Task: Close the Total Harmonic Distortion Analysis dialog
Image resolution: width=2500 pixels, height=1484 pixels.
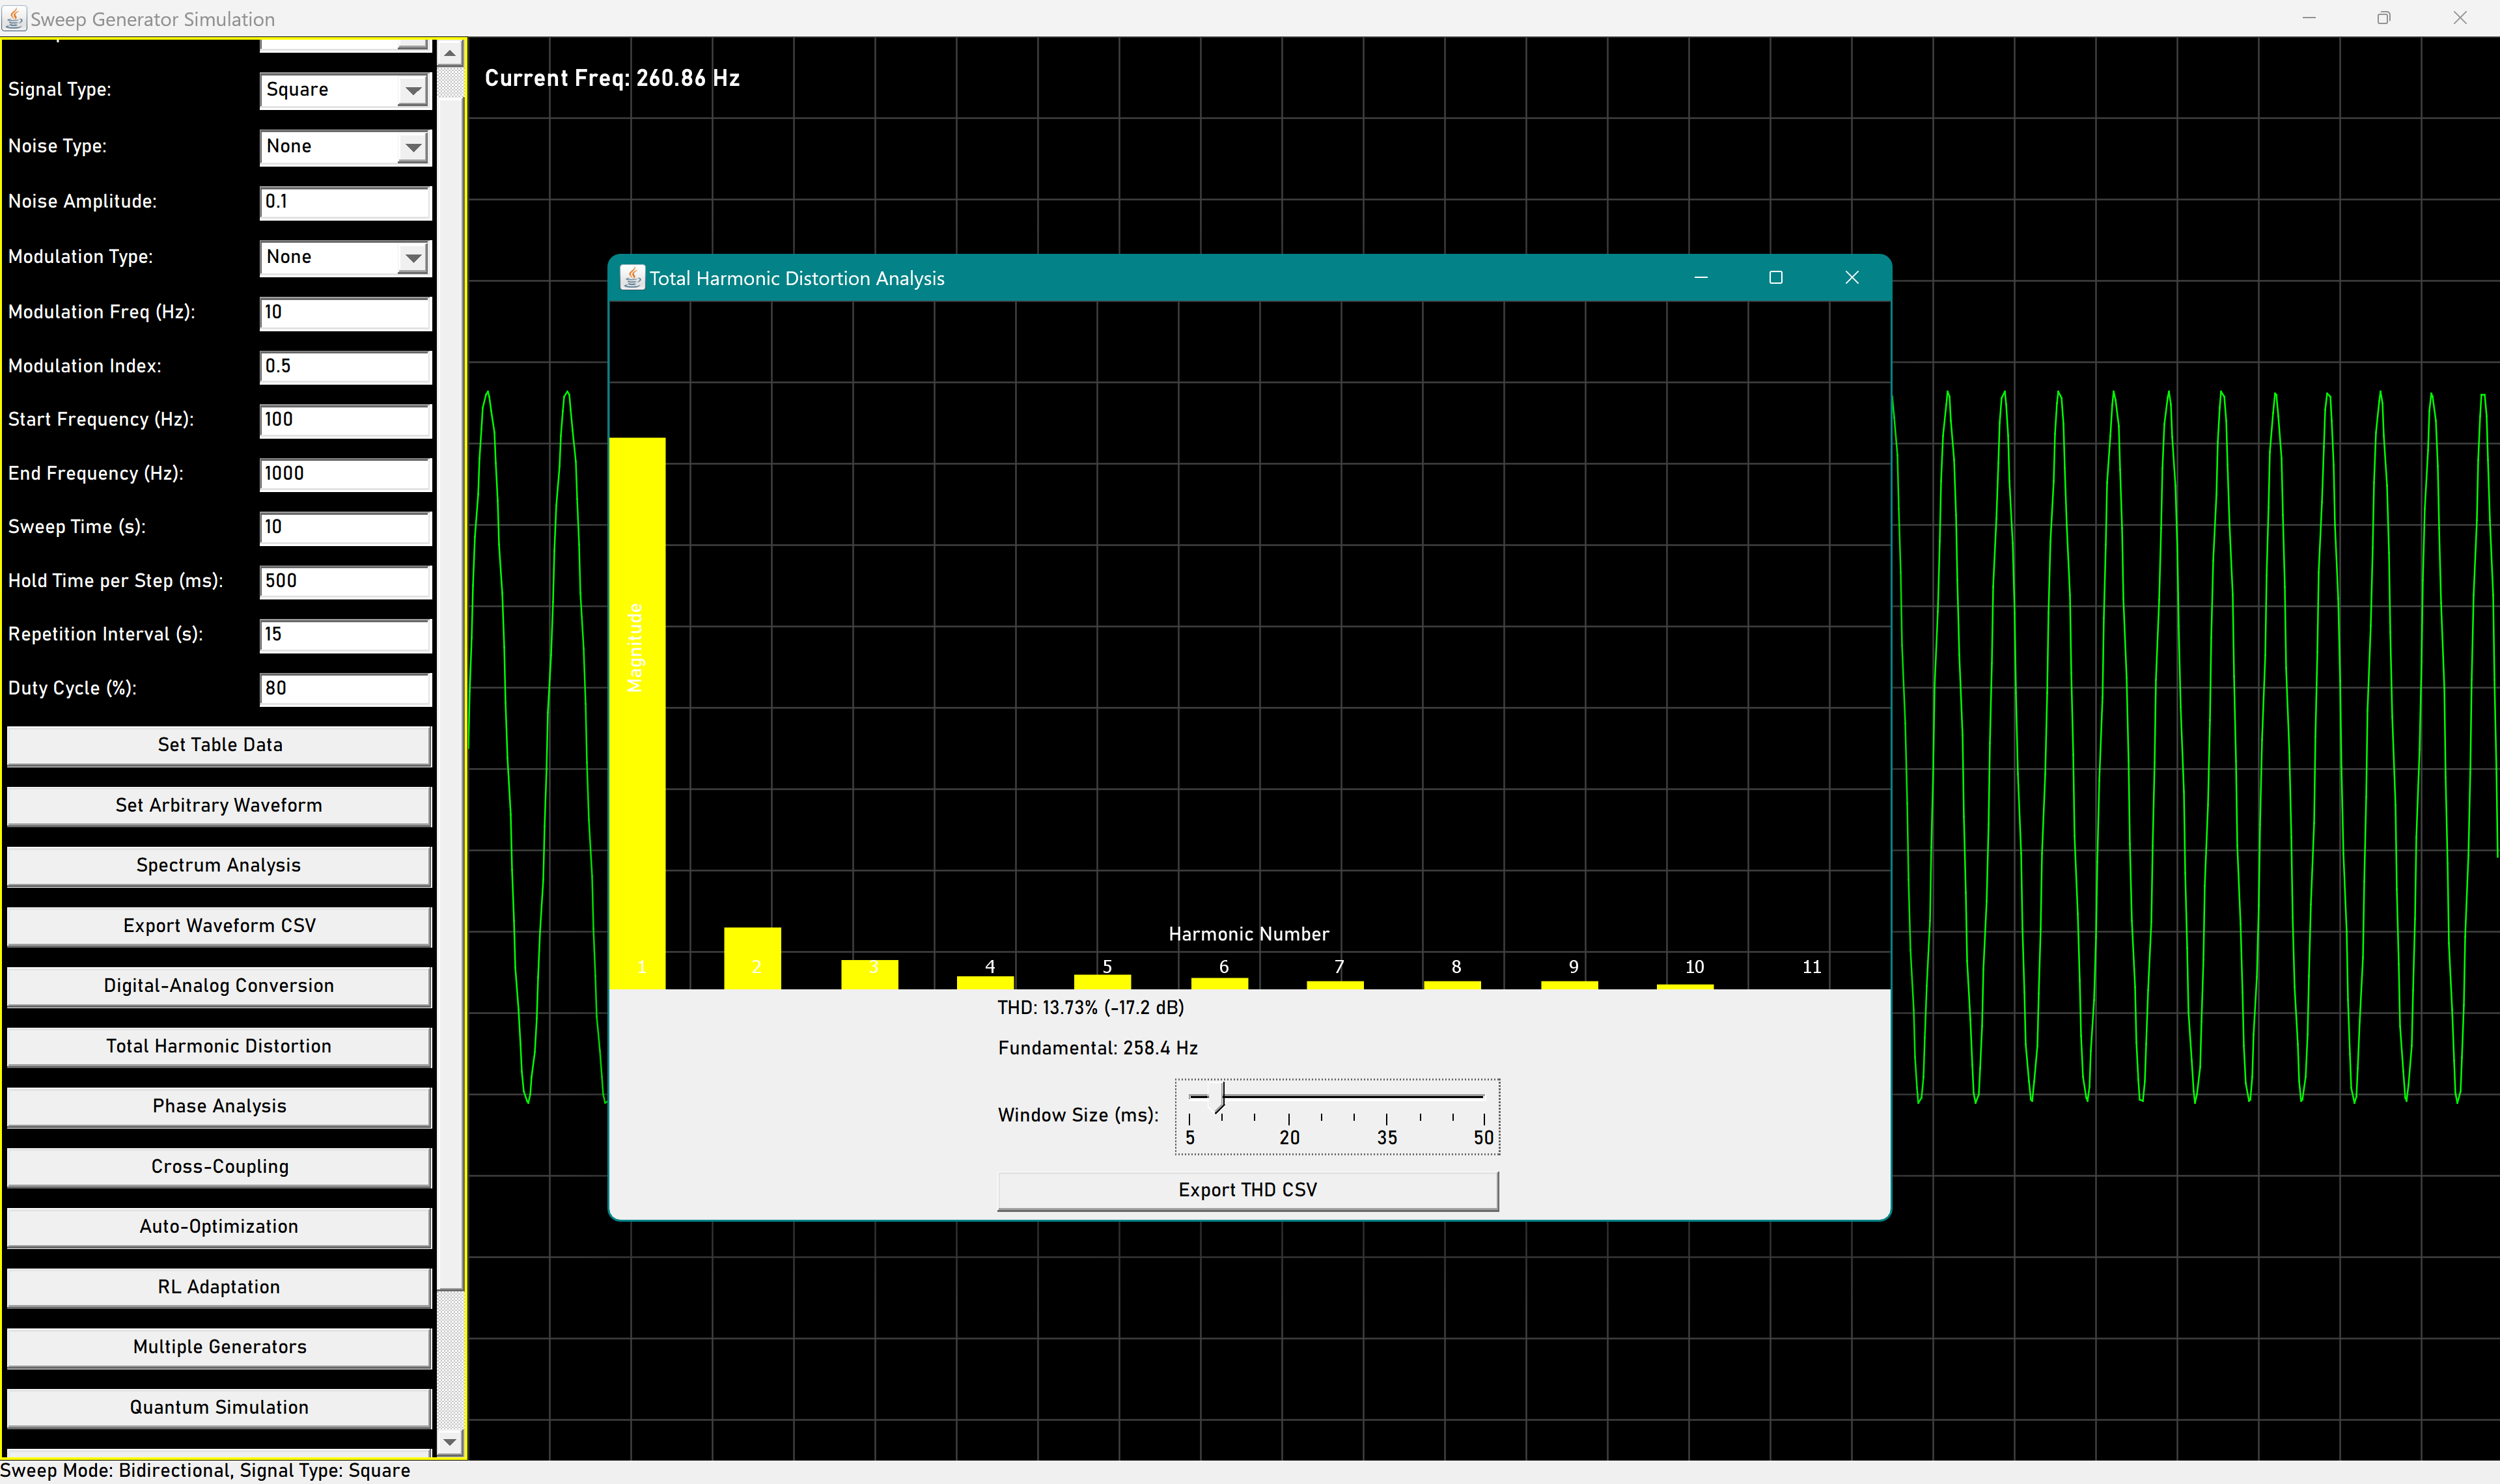Action: click(x=1852, y=278)
